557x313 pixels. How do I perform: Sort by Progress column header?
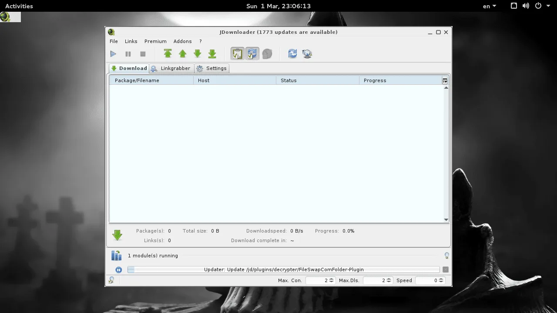click(x=400, y=80)
